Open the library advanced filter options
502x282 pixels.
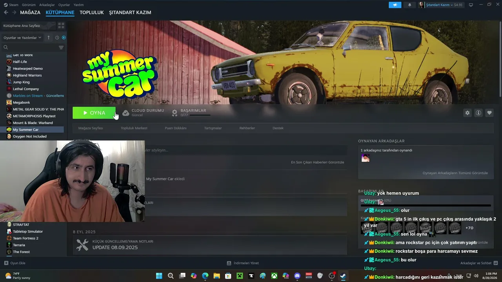coord(61,47)
